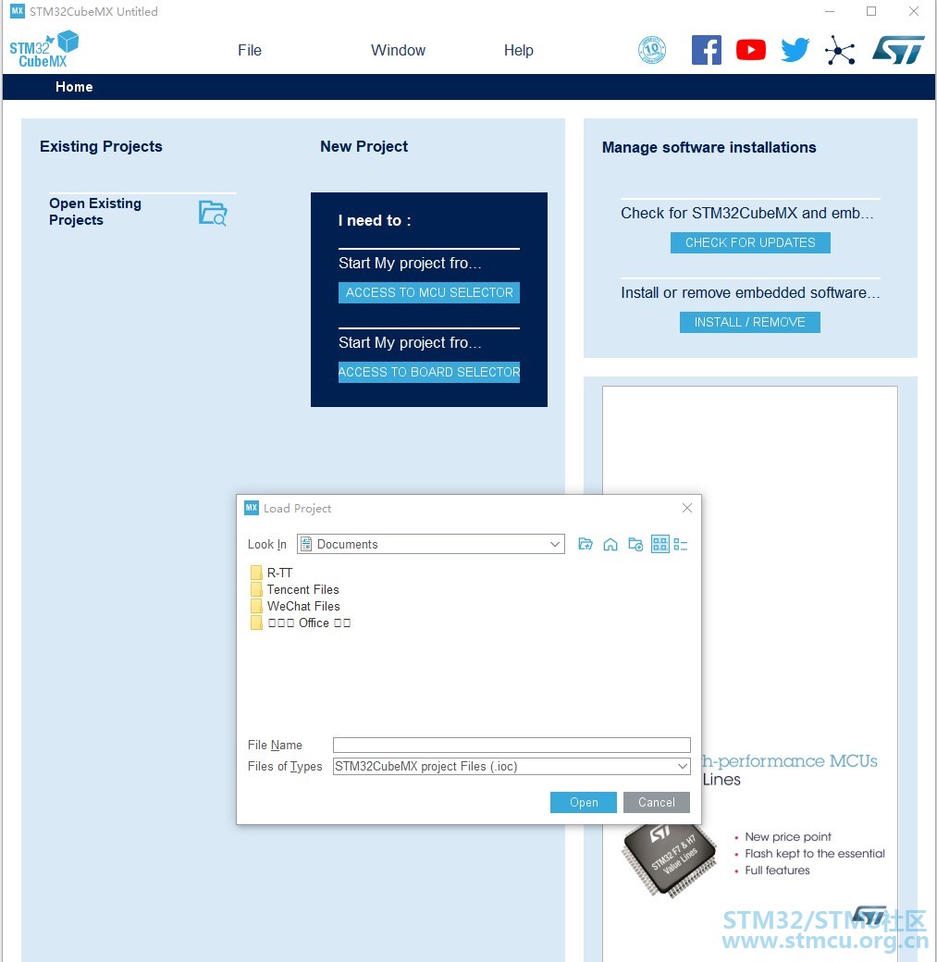Select the Office folder icon
This screenshot has height=962, width=937.
click(x=256, y=623)
